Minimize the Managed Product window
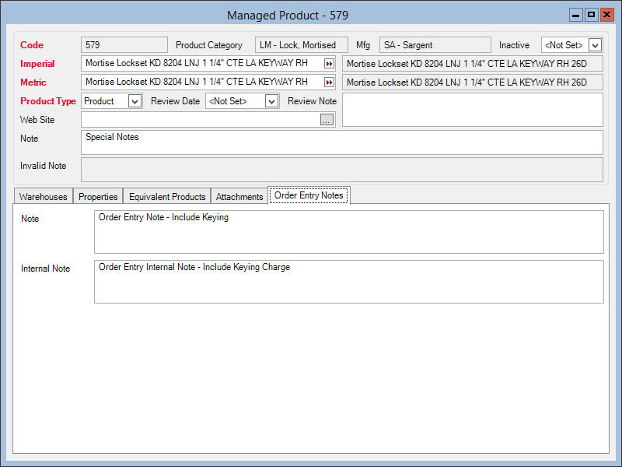The width and height of the screenshot is (622, 467). pos(576,15)
